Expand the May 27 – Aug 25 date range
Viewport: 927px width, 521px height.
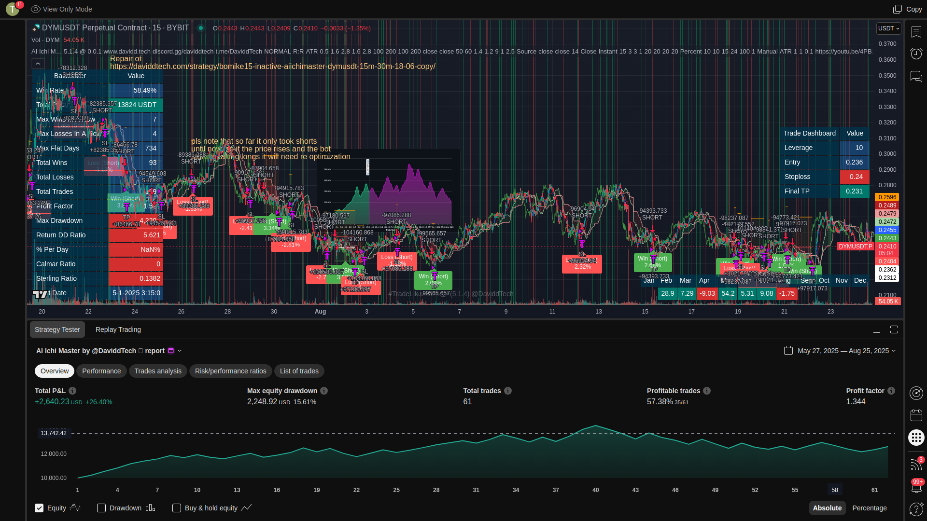pos(847,351)
